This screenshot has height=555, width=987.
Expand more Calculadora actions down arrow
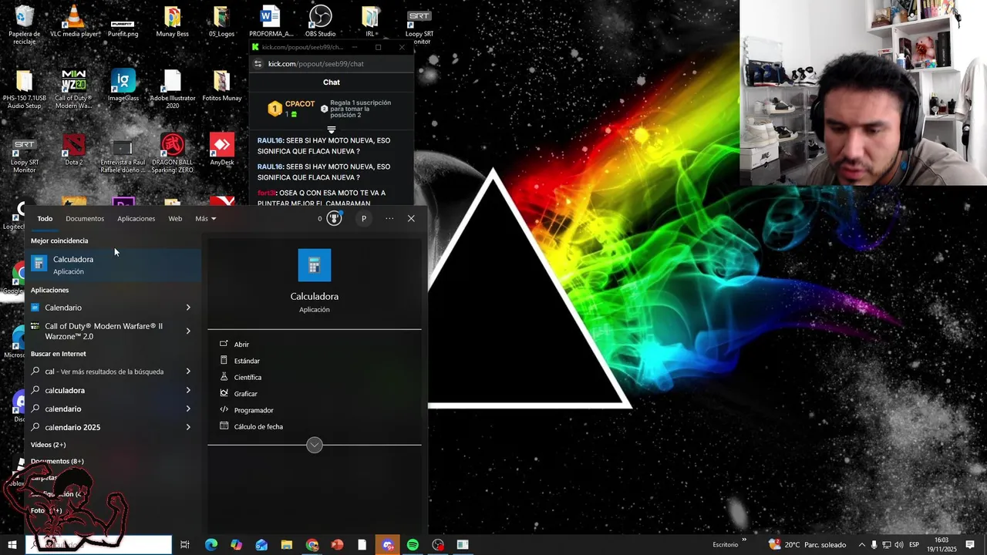coord(315,445)
